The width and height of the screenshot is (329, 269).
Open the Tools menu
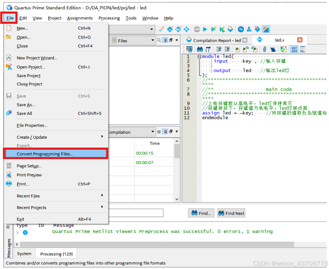coord(131,18)
